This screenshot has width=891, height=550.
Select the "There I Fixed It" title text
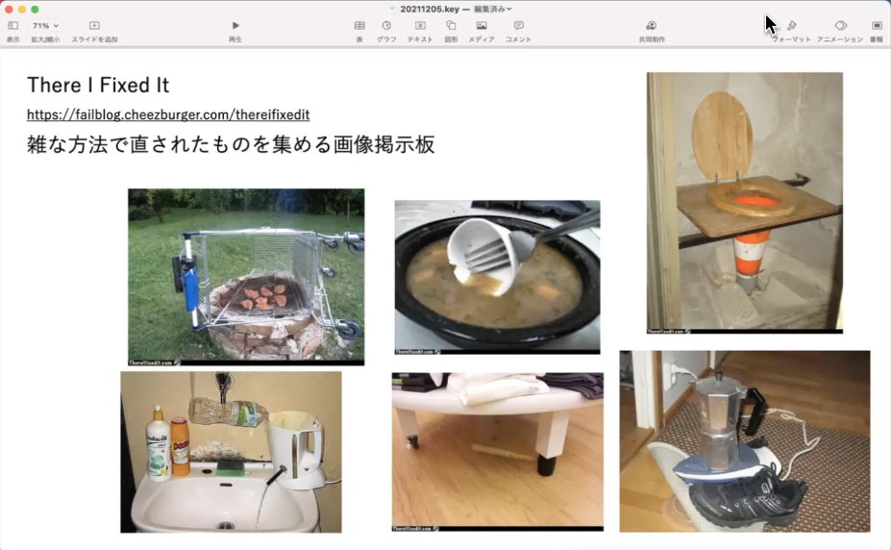pos(98,85)
